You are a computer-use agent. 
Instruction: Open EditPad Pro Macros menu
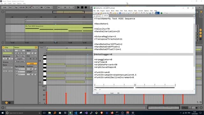130,11
